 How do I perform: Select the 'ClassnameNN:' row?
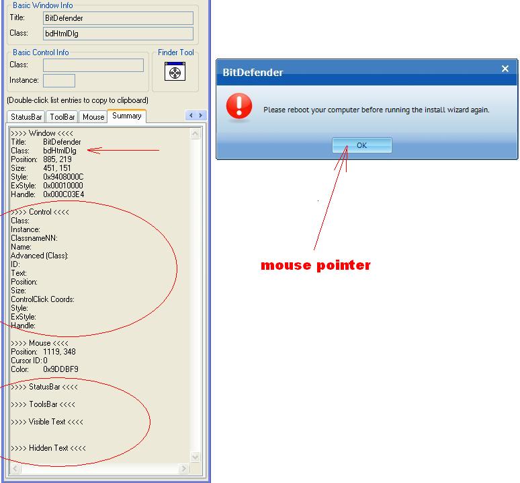pyautogui.click(x=34, y=238)
